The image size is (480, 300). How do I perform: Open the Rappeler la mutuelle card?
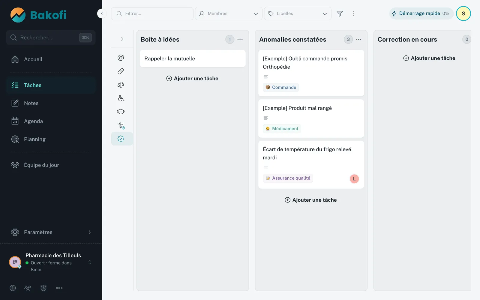pyautogui.click(x=193, y=58)
